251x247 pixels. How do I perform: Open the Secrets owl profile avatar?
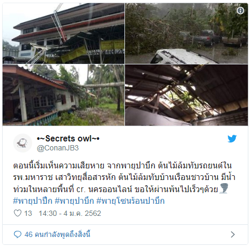click(23, 143)
